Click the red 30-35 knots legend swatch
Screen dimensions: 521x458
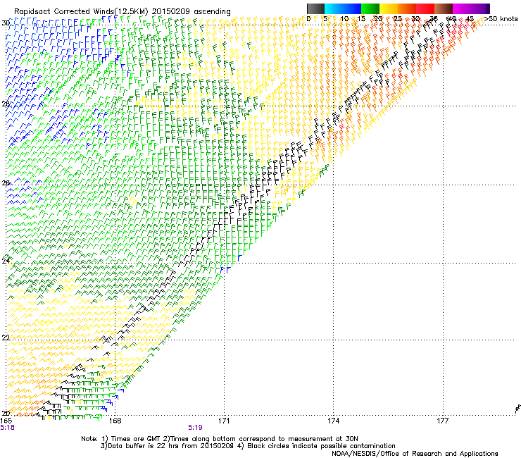click(x=425, y=8)
